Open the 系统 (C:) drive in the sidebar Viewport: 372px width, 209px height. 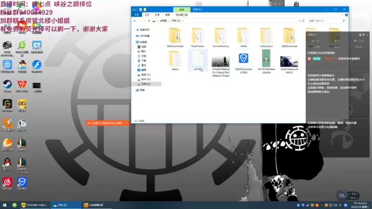click(144, 75)
